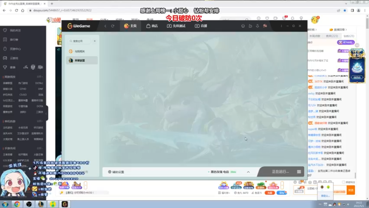Open the 福利券 dropdown
Screen dimensions: 369x208
(x=224, y=193)
